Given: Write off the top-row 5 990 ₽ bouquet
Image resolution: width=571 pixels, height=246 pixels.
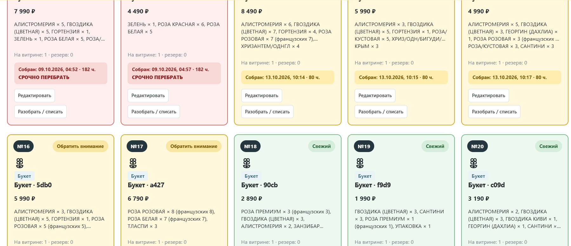Looking at the screenshot, I should (x=381, y=112).
